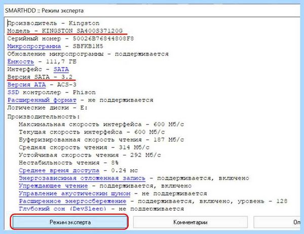This screenshot has width=304, height=234.
Task: Open the Среднее время доступа link
Action: click(x=59, y=170)
